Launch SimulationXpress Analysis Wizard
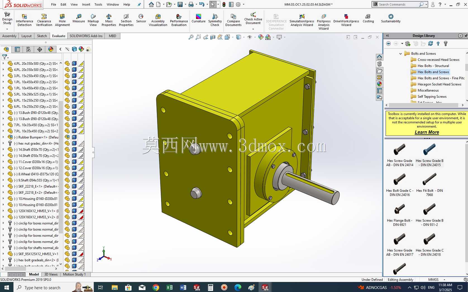Image resolution: width=468 pixels, height=292 pixels. point(302,20)
